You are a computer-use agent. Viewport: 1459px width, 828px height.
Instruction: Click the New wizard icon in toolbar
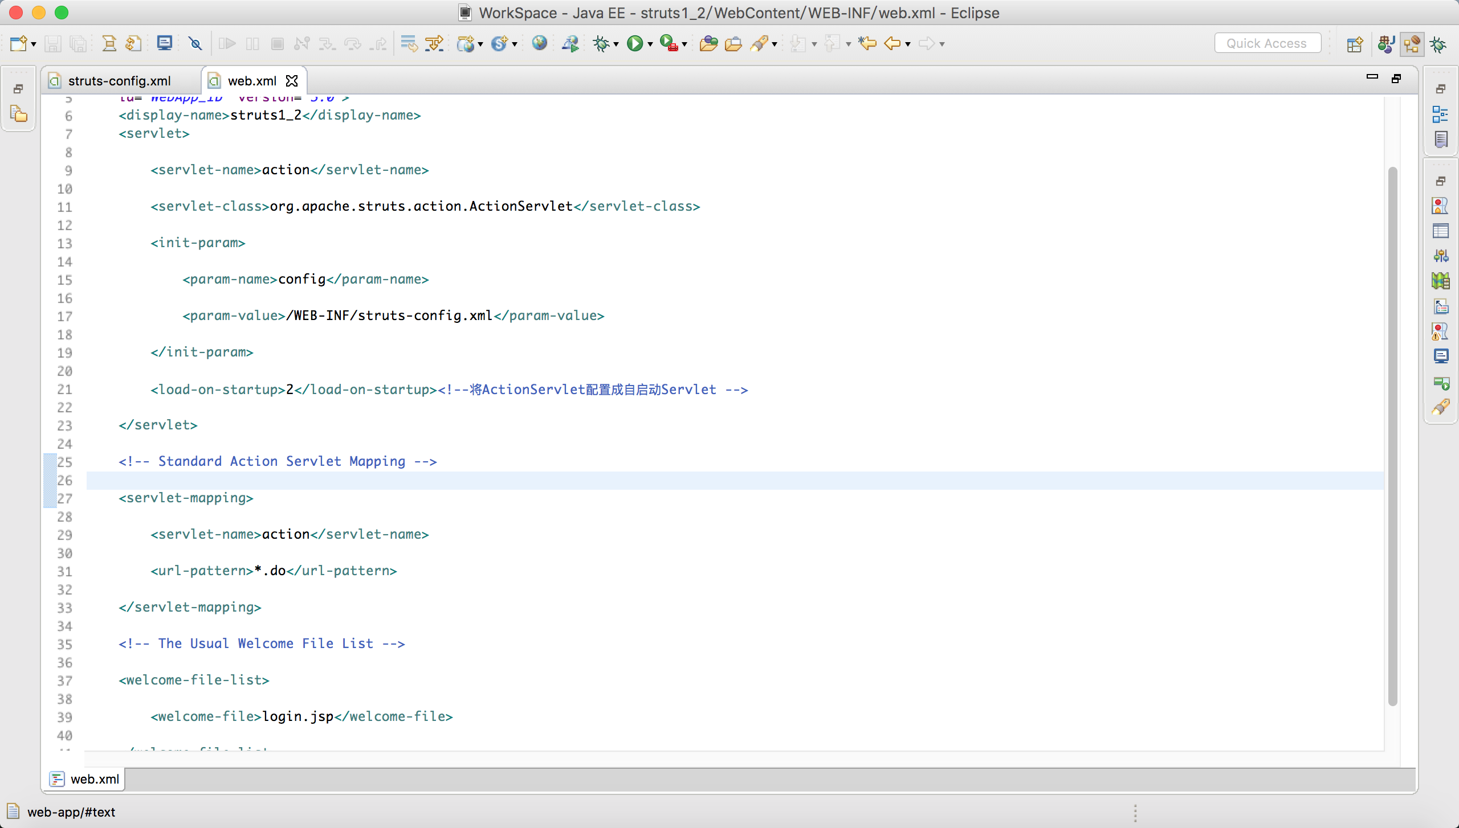(18, 44)
